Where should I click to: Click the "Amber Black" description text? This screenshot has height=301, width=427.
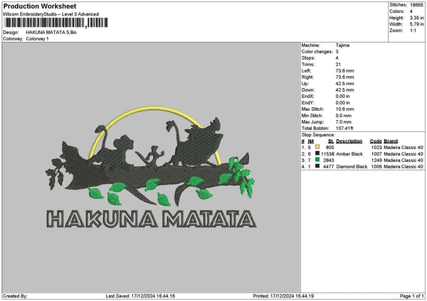[349, 154]
